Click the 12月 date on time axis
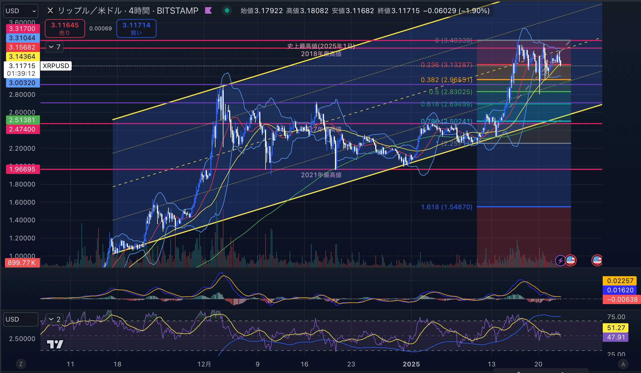 (x=204, y=364)
